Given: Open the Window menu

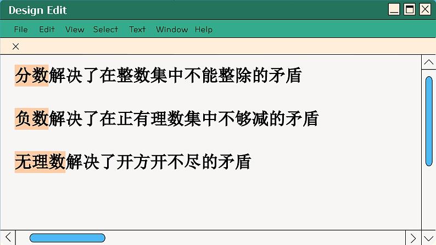Looking at the screenshot, I should click(172, 30).
